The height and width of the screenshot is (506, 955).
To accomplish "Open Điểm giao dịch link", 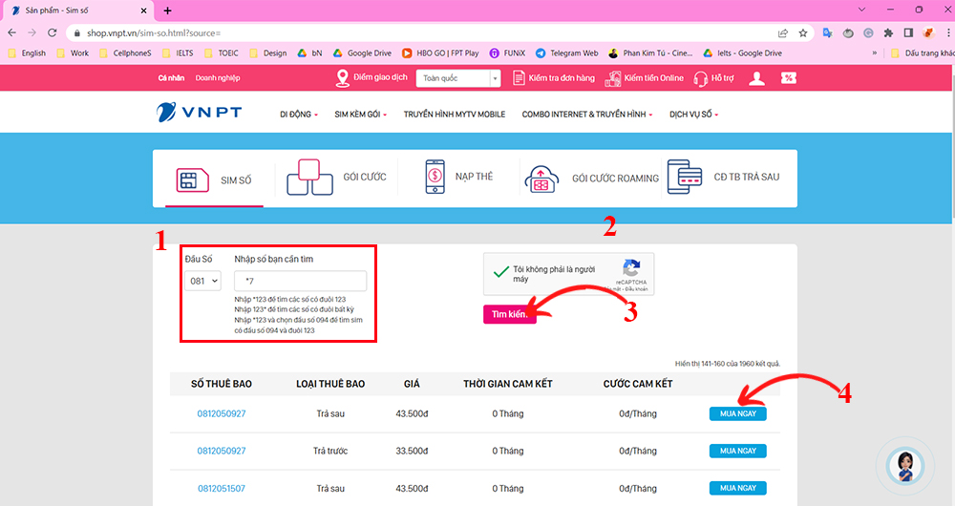I will (x=371, y=78).
